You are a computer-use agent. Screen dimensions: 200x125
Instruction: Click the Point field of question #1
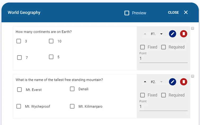click(x=163, y=59)
